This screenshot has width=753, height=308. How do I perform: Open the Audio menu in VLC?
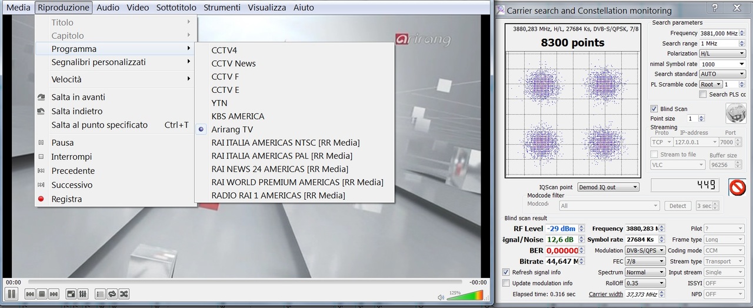(x=108, y=8)
